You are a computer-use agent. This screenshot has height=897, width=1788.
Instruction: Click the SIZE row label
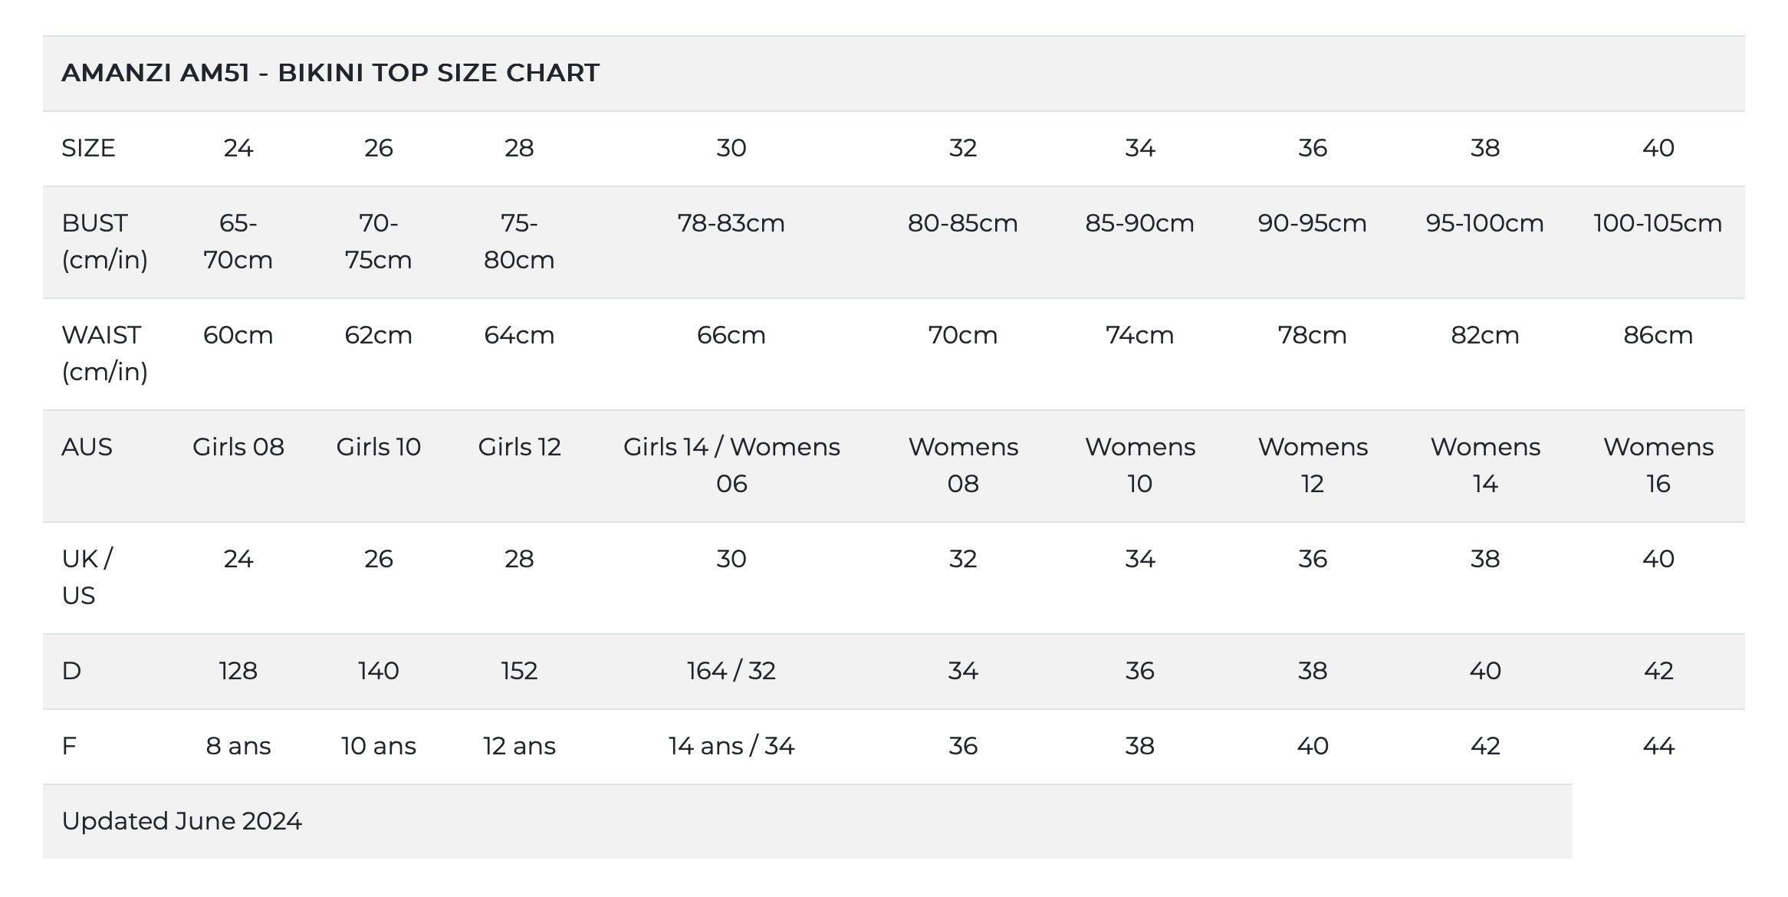[x=88, y=148]
